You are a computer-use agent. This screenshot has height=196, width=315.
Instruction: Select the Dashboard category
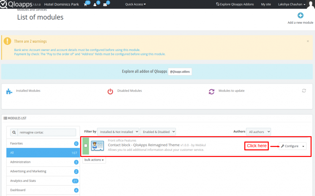pos(43,190)
